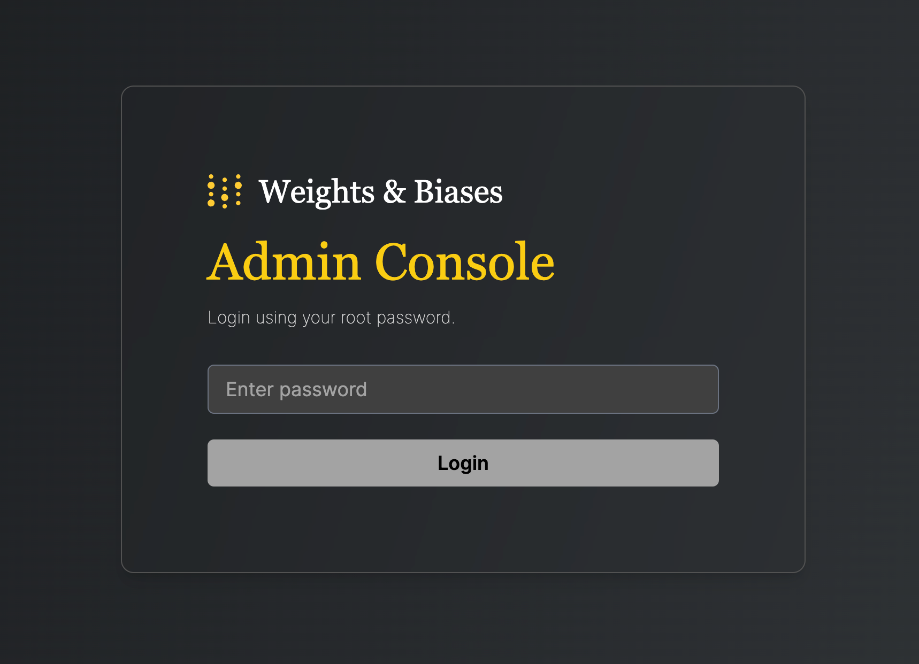Screen dimensions: 919x664
Task: Click the password field border
Action: pos(463,367)
